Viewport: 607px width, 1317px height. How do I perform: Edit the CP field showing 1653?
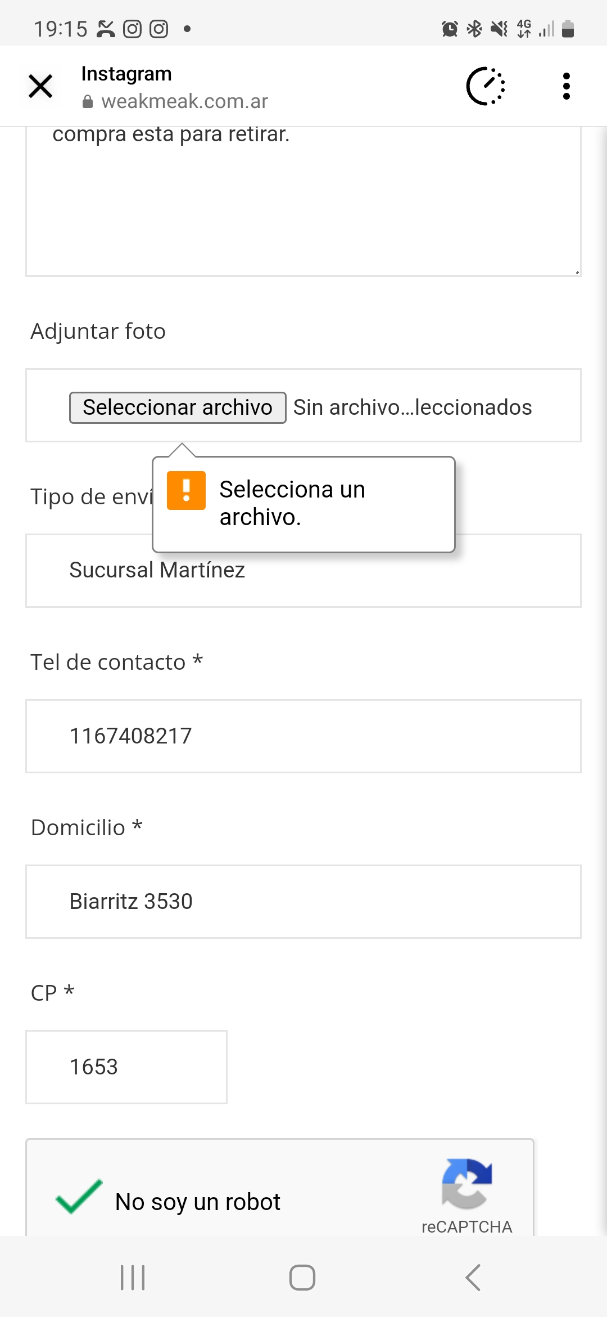(x=126, y=1067)
